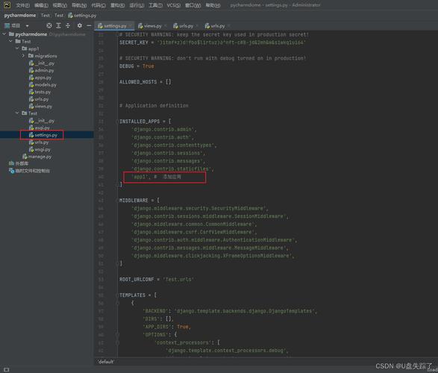Image resolution: width=438 pixels, height=373 pixels.
Task: Collapse the app1 folder chevron
Action: 17,48
